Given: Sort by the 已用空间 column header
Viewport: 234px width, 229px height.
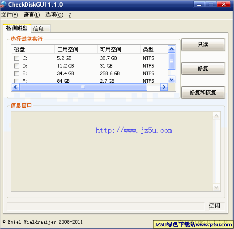Looking at the screenshot, I should pyautogui.click(x=76, y=49).
